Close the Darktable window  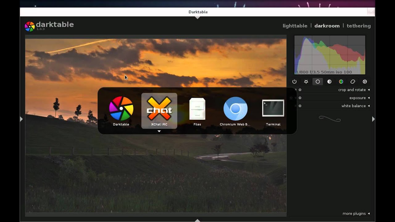click(x=371, y=12)
